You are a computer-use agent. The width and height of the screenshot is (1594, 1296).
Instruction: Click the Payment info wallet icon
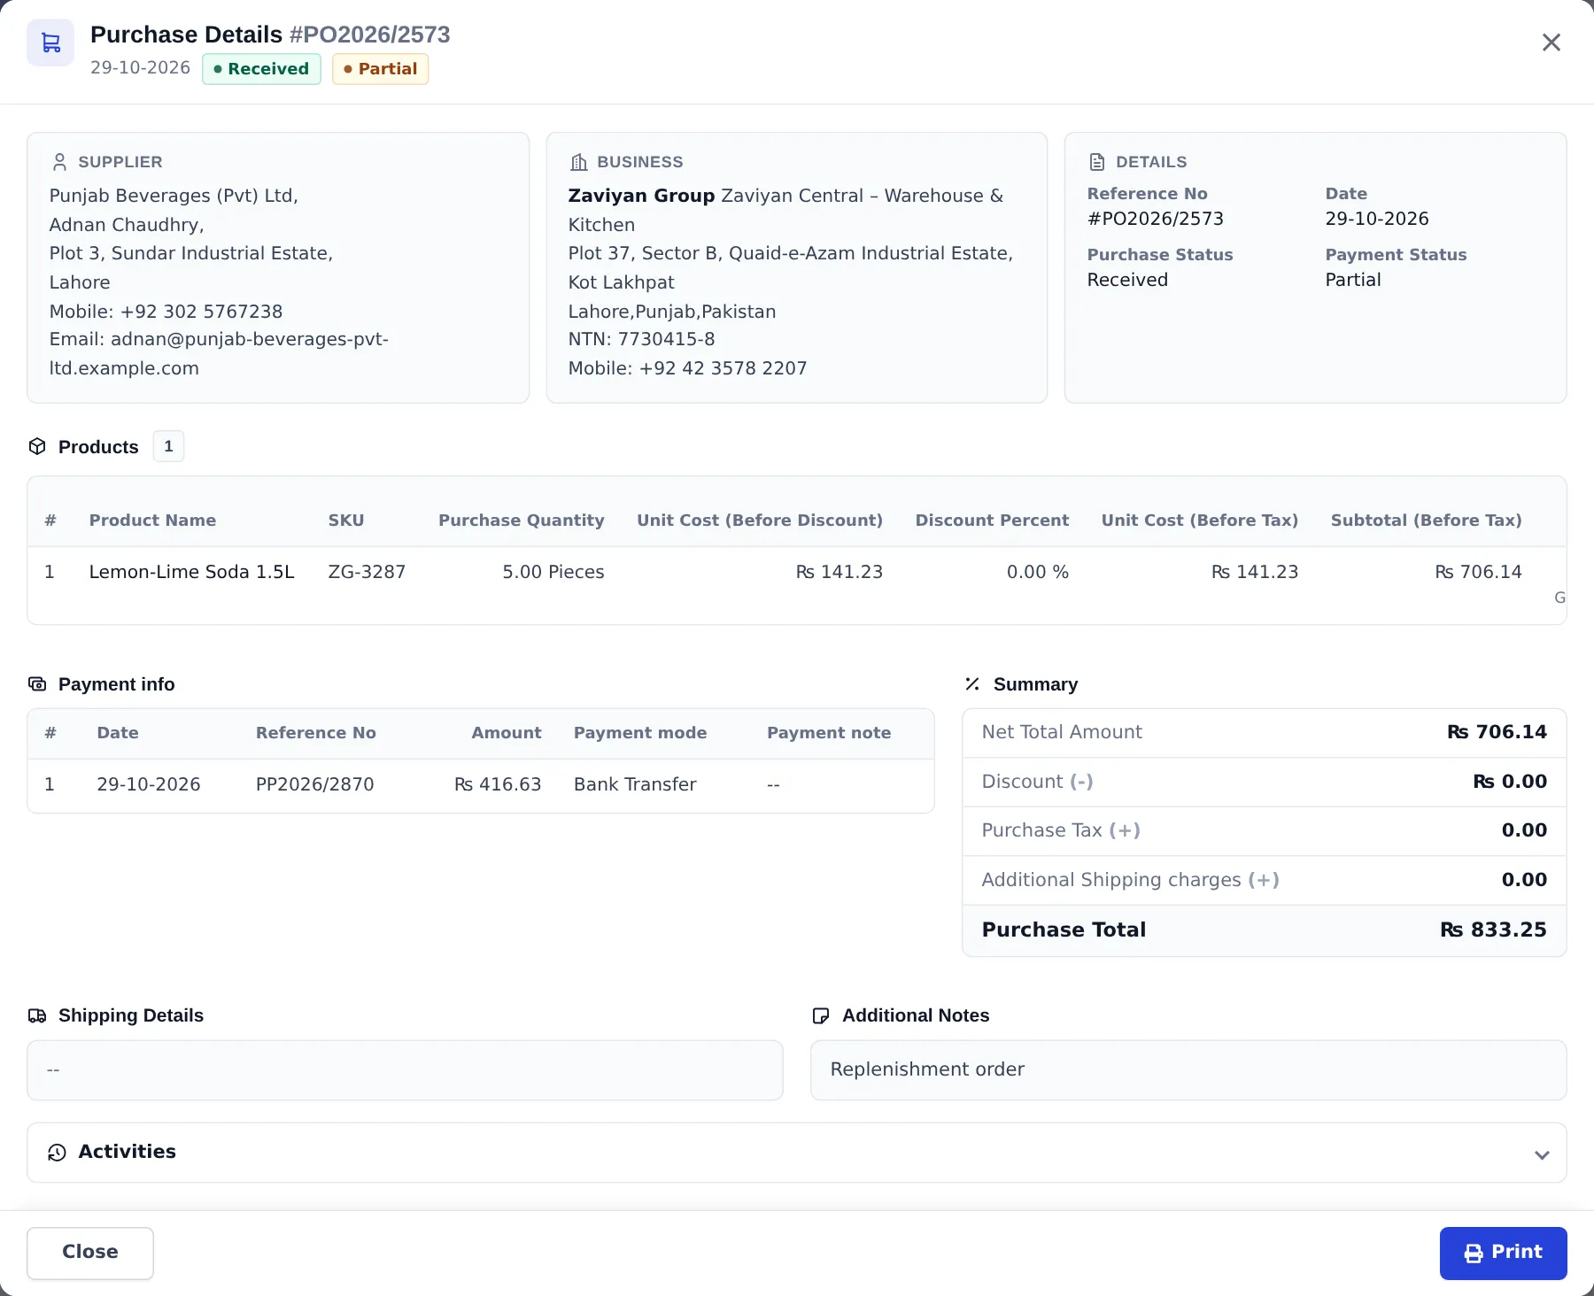coord(37,683)
